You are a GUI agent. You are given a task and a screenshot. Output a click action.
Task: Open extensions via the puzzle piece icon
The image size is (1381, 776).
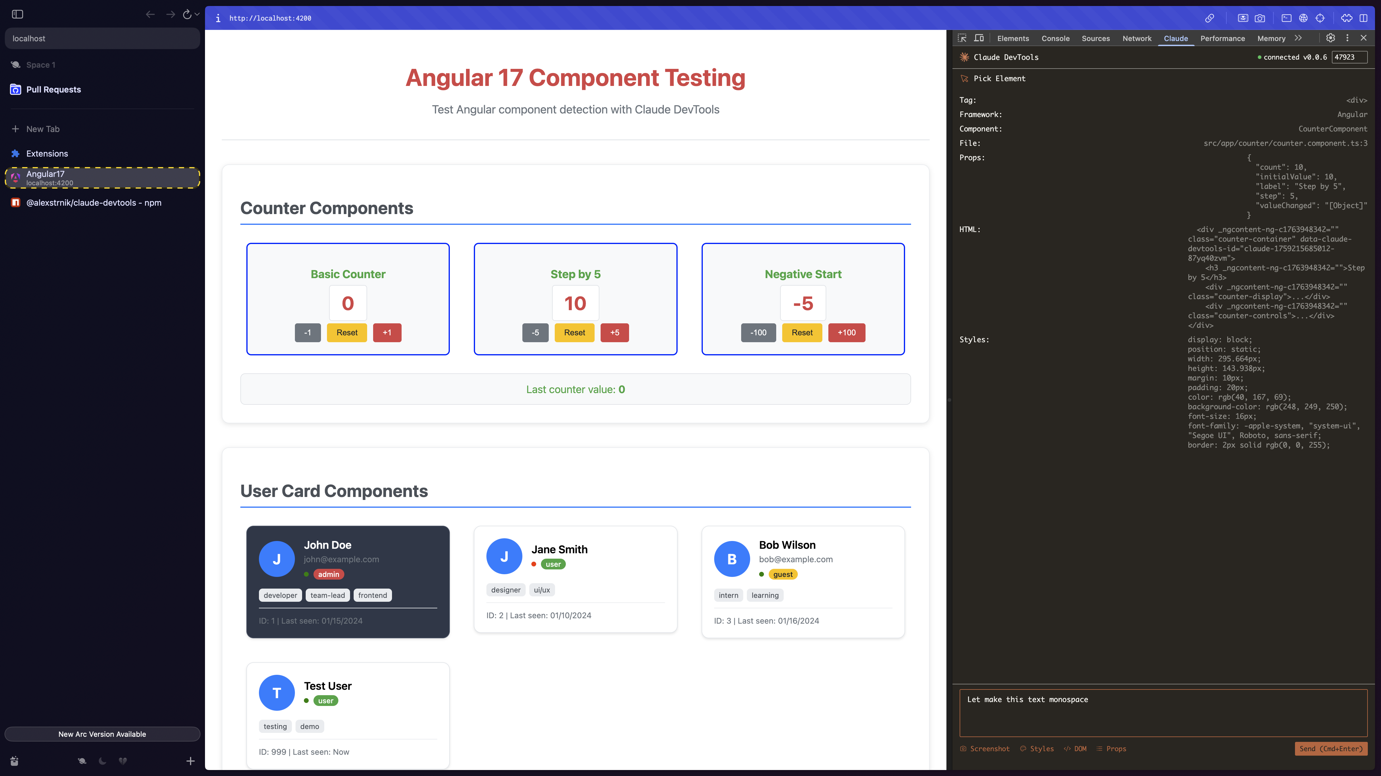[x=1347, y=18]
